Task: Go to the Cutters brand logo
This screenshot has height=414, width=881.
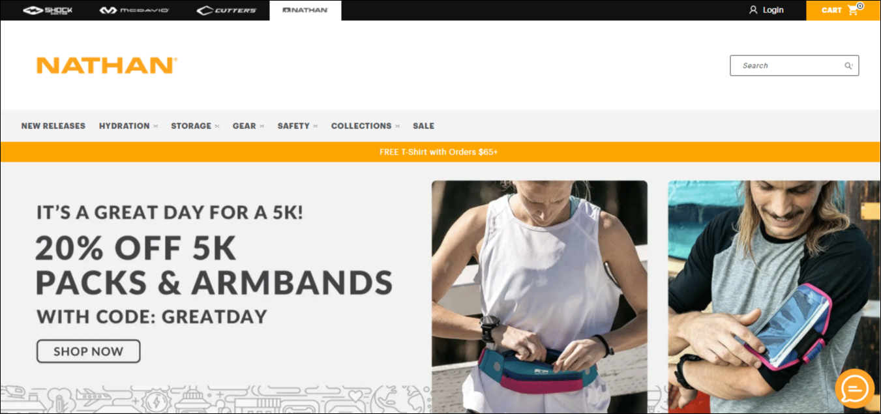Action: 227,10
